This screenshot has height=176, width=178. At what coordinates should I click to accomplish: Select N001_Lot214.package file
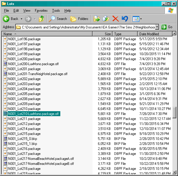tap(24, 129)
